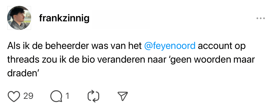Open replies via the speech bubble icon
The image size is (270, 107).
(55, 96)
